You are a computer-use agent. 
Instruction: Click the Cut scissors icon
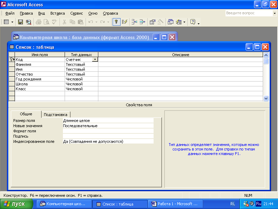click(x=64, y=22)
